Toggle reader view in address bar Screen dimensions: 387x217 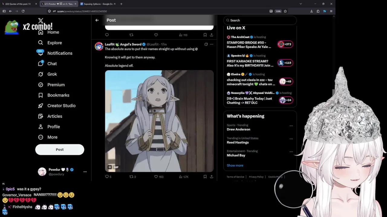(271, 11)
